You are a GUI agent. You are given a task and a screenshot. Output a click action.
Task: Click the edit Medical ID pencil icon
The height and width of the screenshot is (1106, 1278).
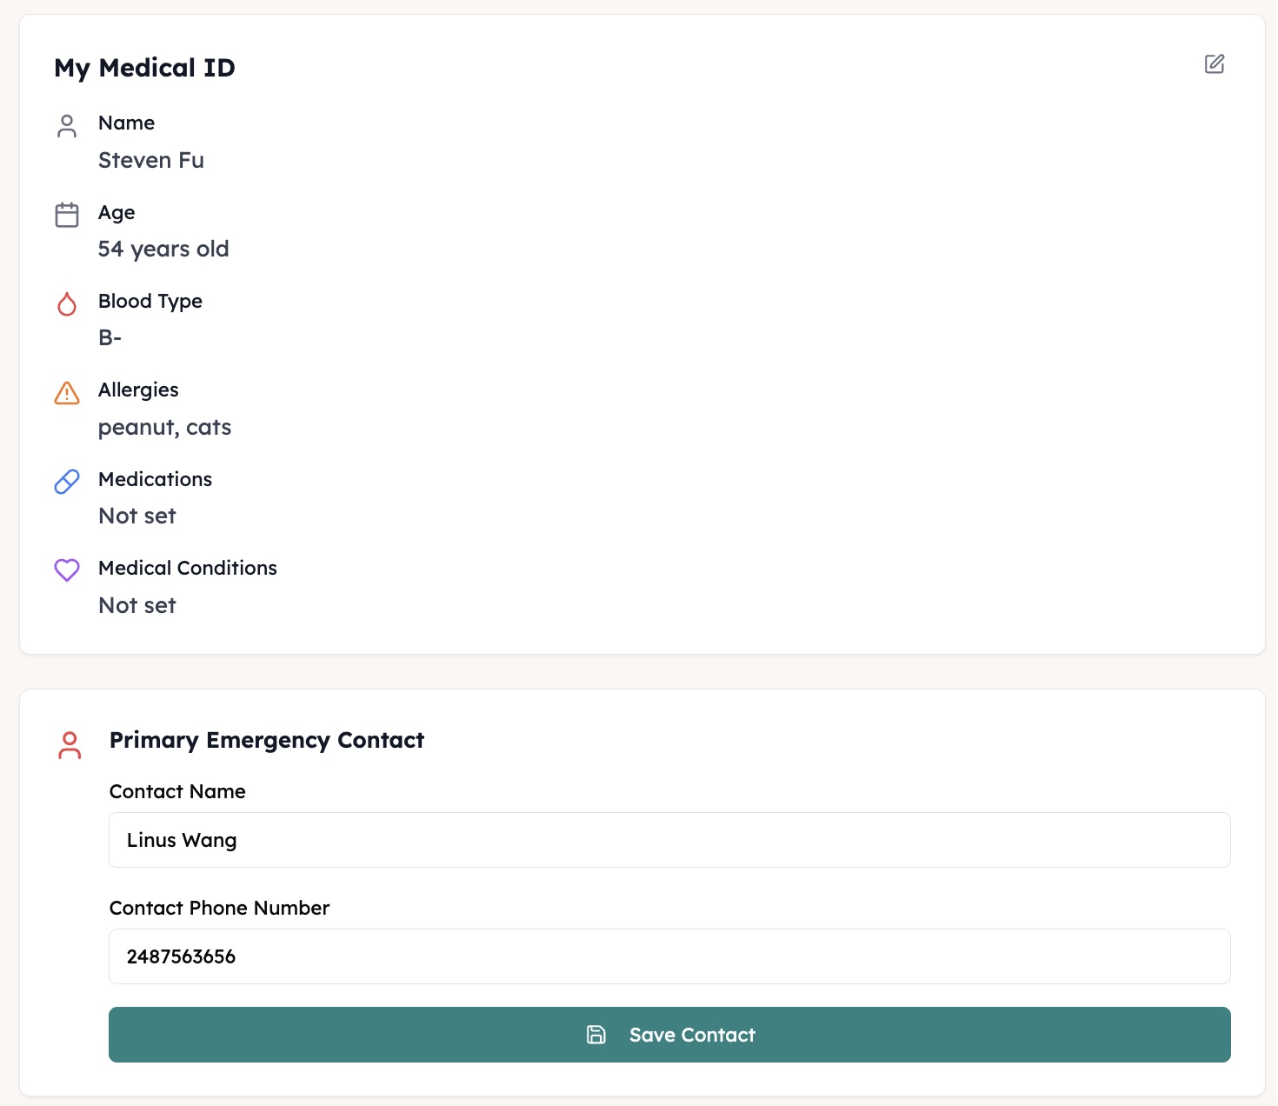click(1215, 63)
